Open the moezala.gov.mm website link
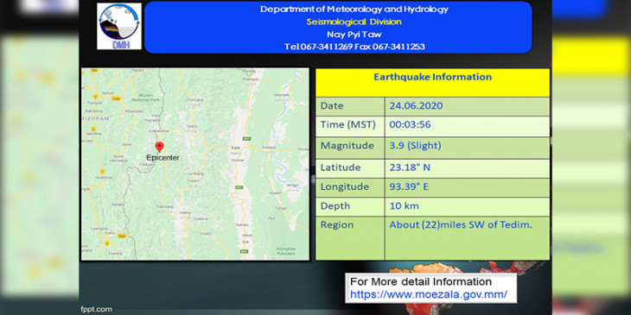 pyautogui.click(x=429, y=294)
